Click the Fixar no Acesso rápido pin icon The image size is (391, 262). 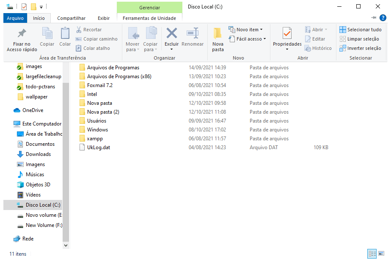click(22, 33)
